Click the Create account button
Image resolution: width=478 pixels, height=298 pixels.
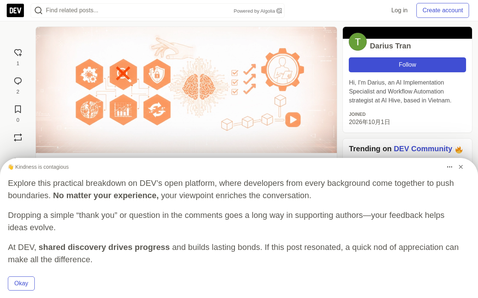[x=443, y=10]
